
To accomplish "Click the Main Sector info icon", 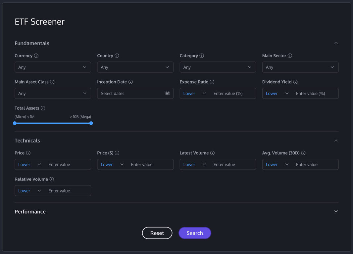I will pos(290,56).
